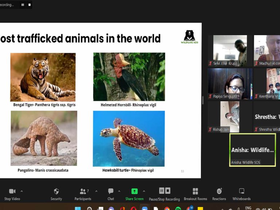Click the green Share Screen icon
The image size is (280, 210).
pos(134,191)
